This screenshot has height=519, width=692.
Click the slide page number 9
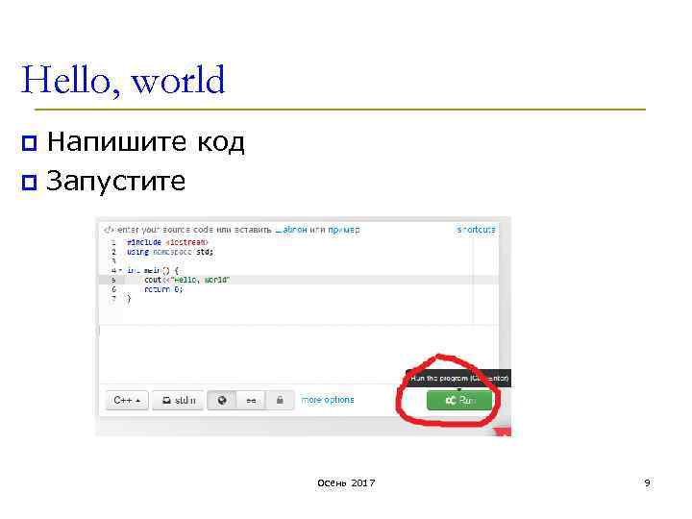tap(647, 482)
